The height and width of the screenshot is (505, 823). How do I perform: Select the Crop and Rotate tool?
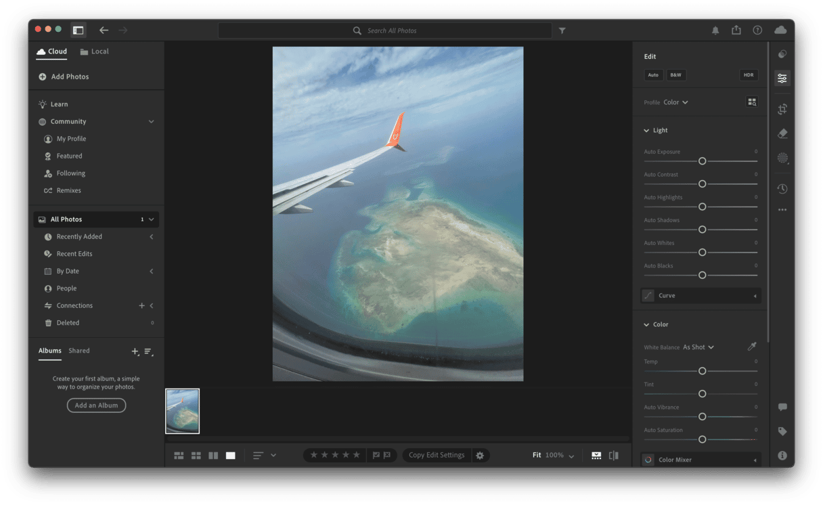tap(782, 109)
